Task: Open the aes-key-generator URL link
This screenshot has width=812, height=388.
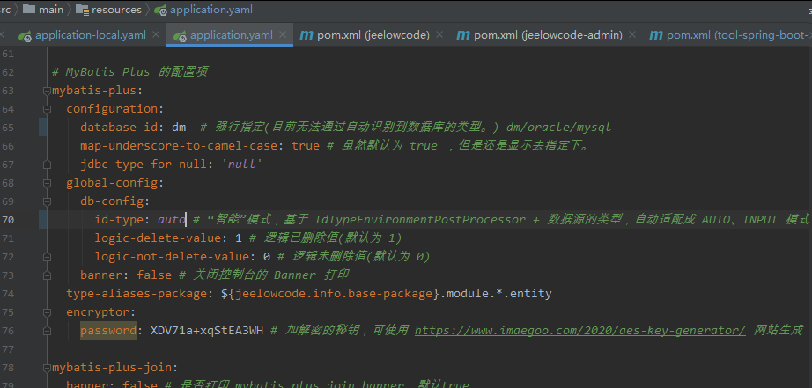Action: [580, 330]
